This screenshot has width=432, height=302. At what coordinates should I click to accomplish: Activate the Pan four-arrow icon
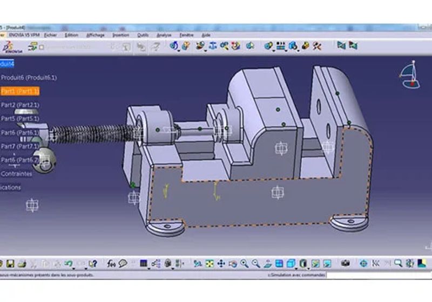pos(221,264)
